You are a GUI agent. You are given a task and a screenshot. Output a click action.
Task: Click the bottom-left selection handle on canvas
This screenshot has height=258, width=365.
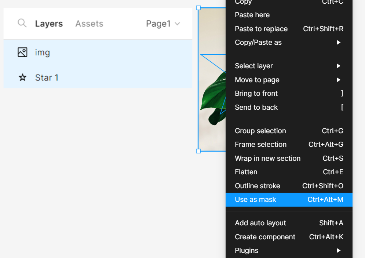click(x=198, y=151)
